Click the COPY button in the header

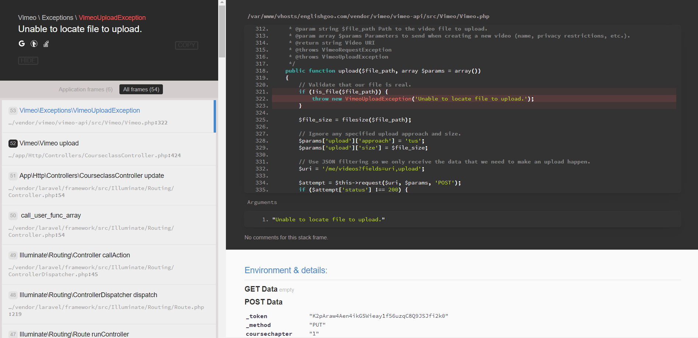pyautogui.click(x=186, y=45)
